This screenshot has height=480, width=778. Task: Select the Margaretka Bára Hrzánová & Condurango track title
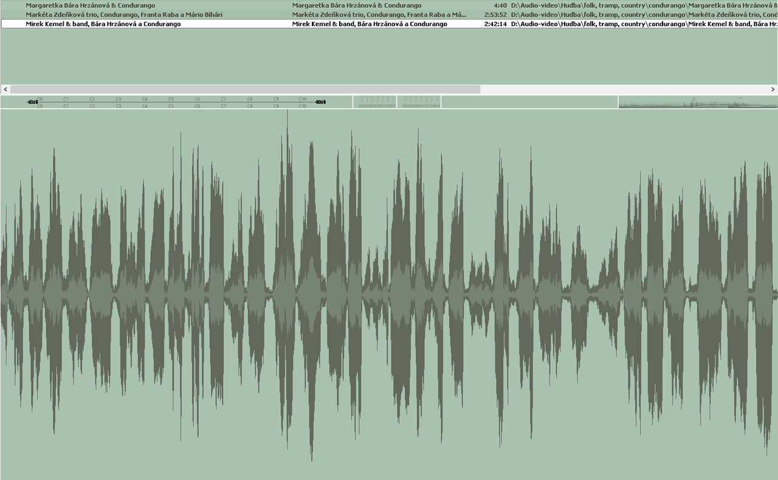[91, 5]
